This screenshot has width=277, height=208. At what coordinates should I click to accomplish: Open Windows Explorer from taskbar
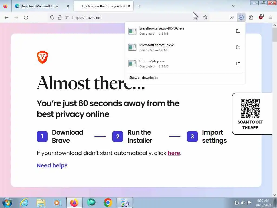(x=41, y=203)
